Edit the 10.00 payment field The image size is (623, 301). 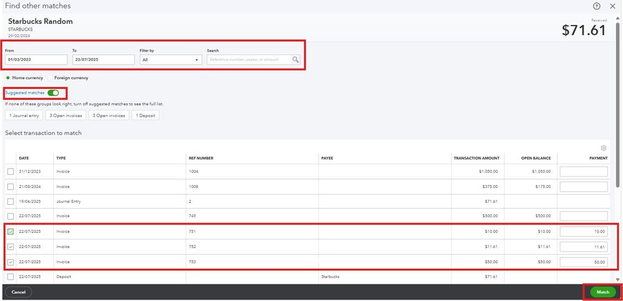tap(584, 232)
